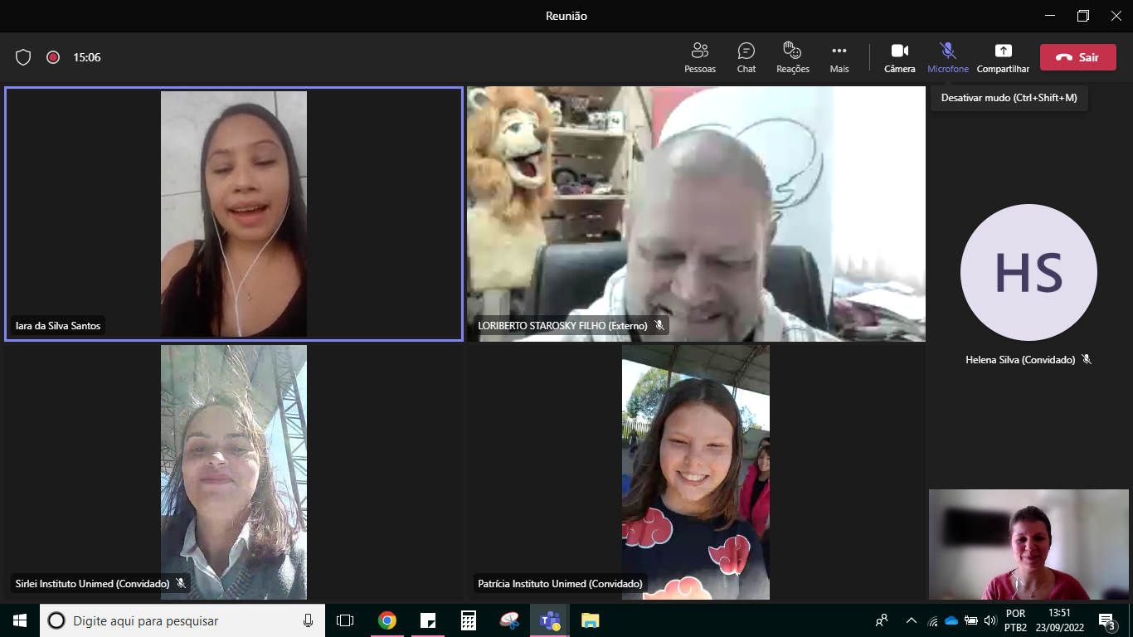Open the meeting Chat panel
Screen dimensions: 1133x637
(746, 57)
